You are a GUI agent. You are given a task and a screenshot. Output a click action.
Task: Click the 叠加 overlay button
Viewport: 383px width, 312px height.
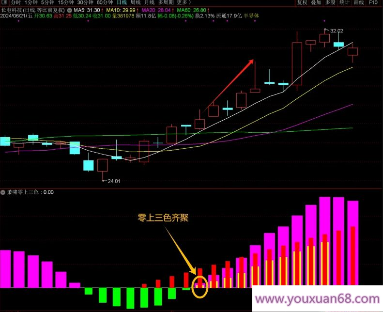[316, 2]
